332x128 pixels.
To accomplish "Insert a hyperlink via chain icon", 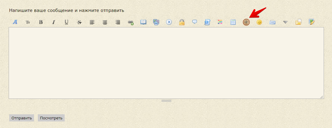I will click(131, 22).
